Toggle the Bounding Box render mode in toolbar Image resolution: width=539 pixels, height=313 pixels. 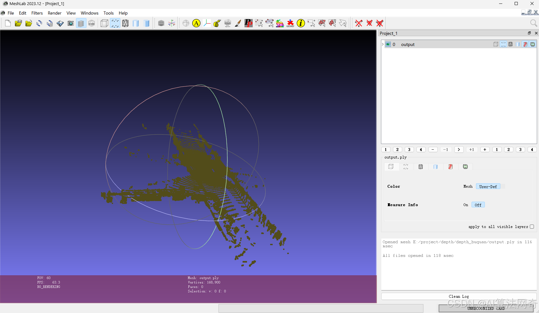click(x=105, y=23)
